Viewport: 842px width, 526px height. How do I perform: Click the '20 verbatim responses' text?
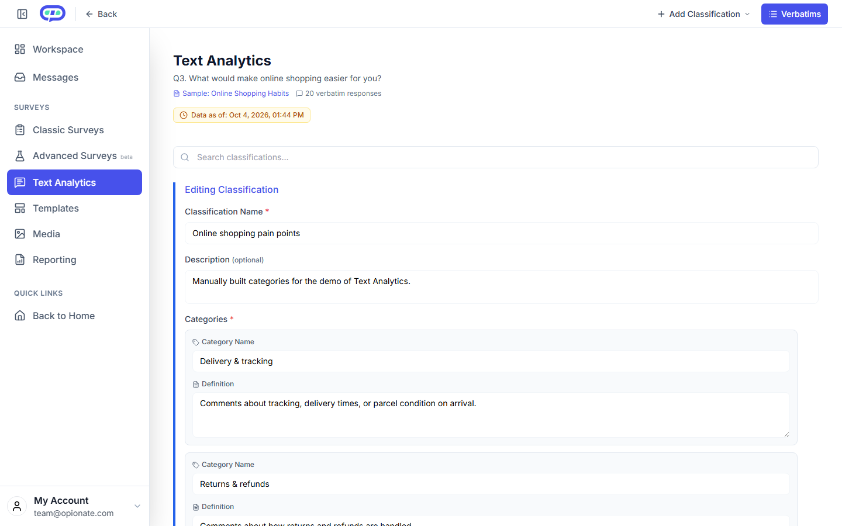click(x=343, y=94)
